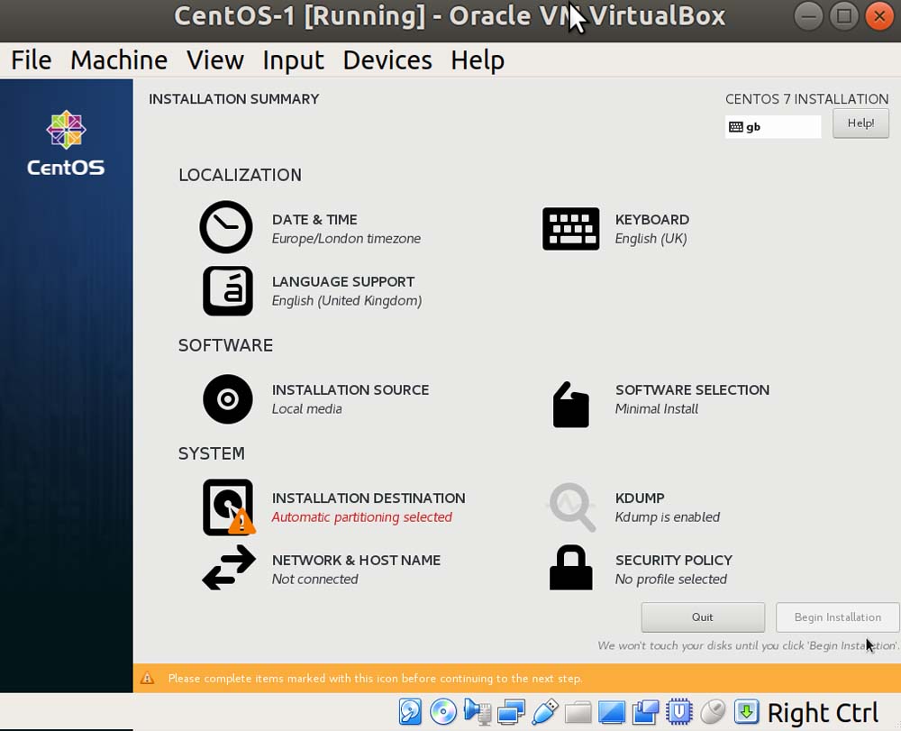Click the gb keyboard layout indicator
This screenshot has height=731, width=901.
click(772, 127)
